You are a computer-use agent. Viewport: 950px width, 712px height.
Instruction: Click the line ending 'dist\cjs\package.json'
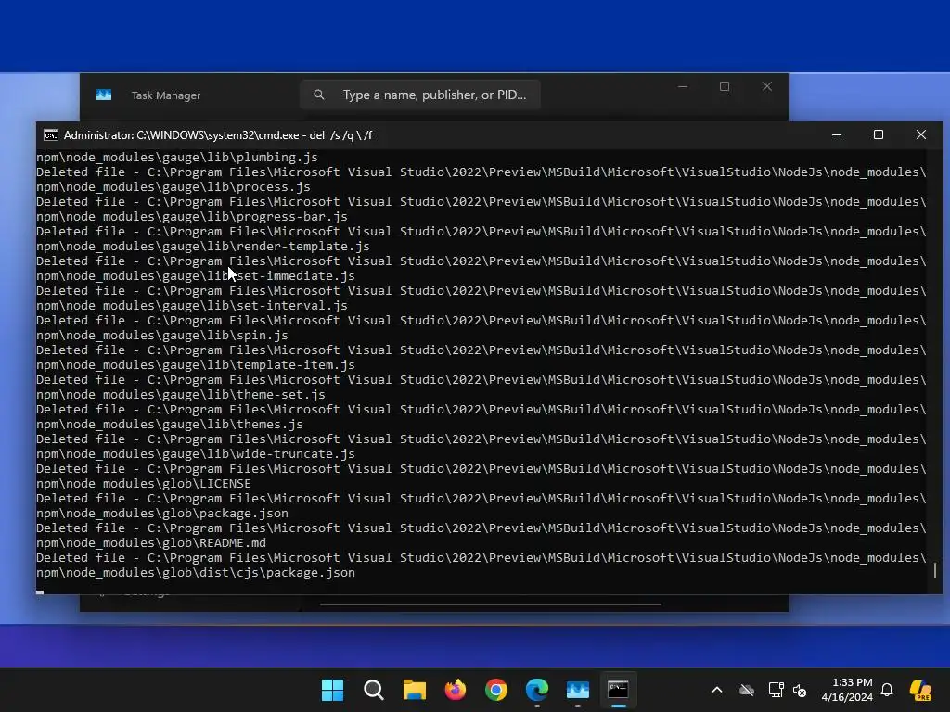pos(196,573)
